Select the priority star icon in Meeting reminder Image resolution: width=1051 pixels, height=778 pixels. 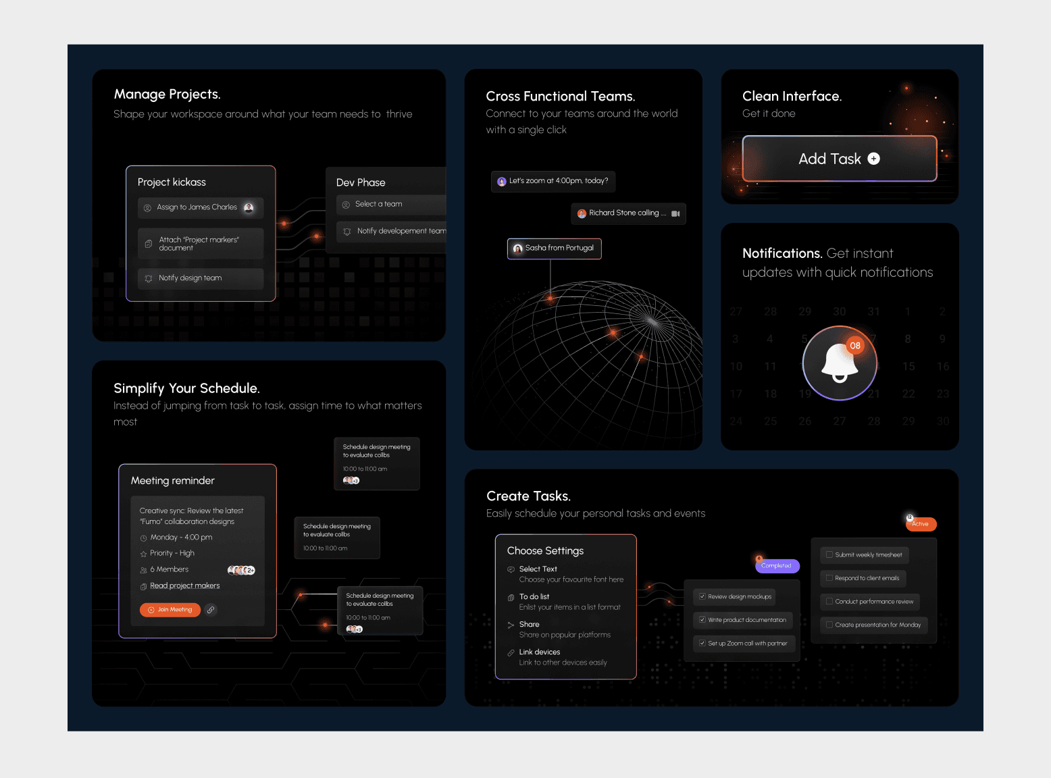point(143,553)
